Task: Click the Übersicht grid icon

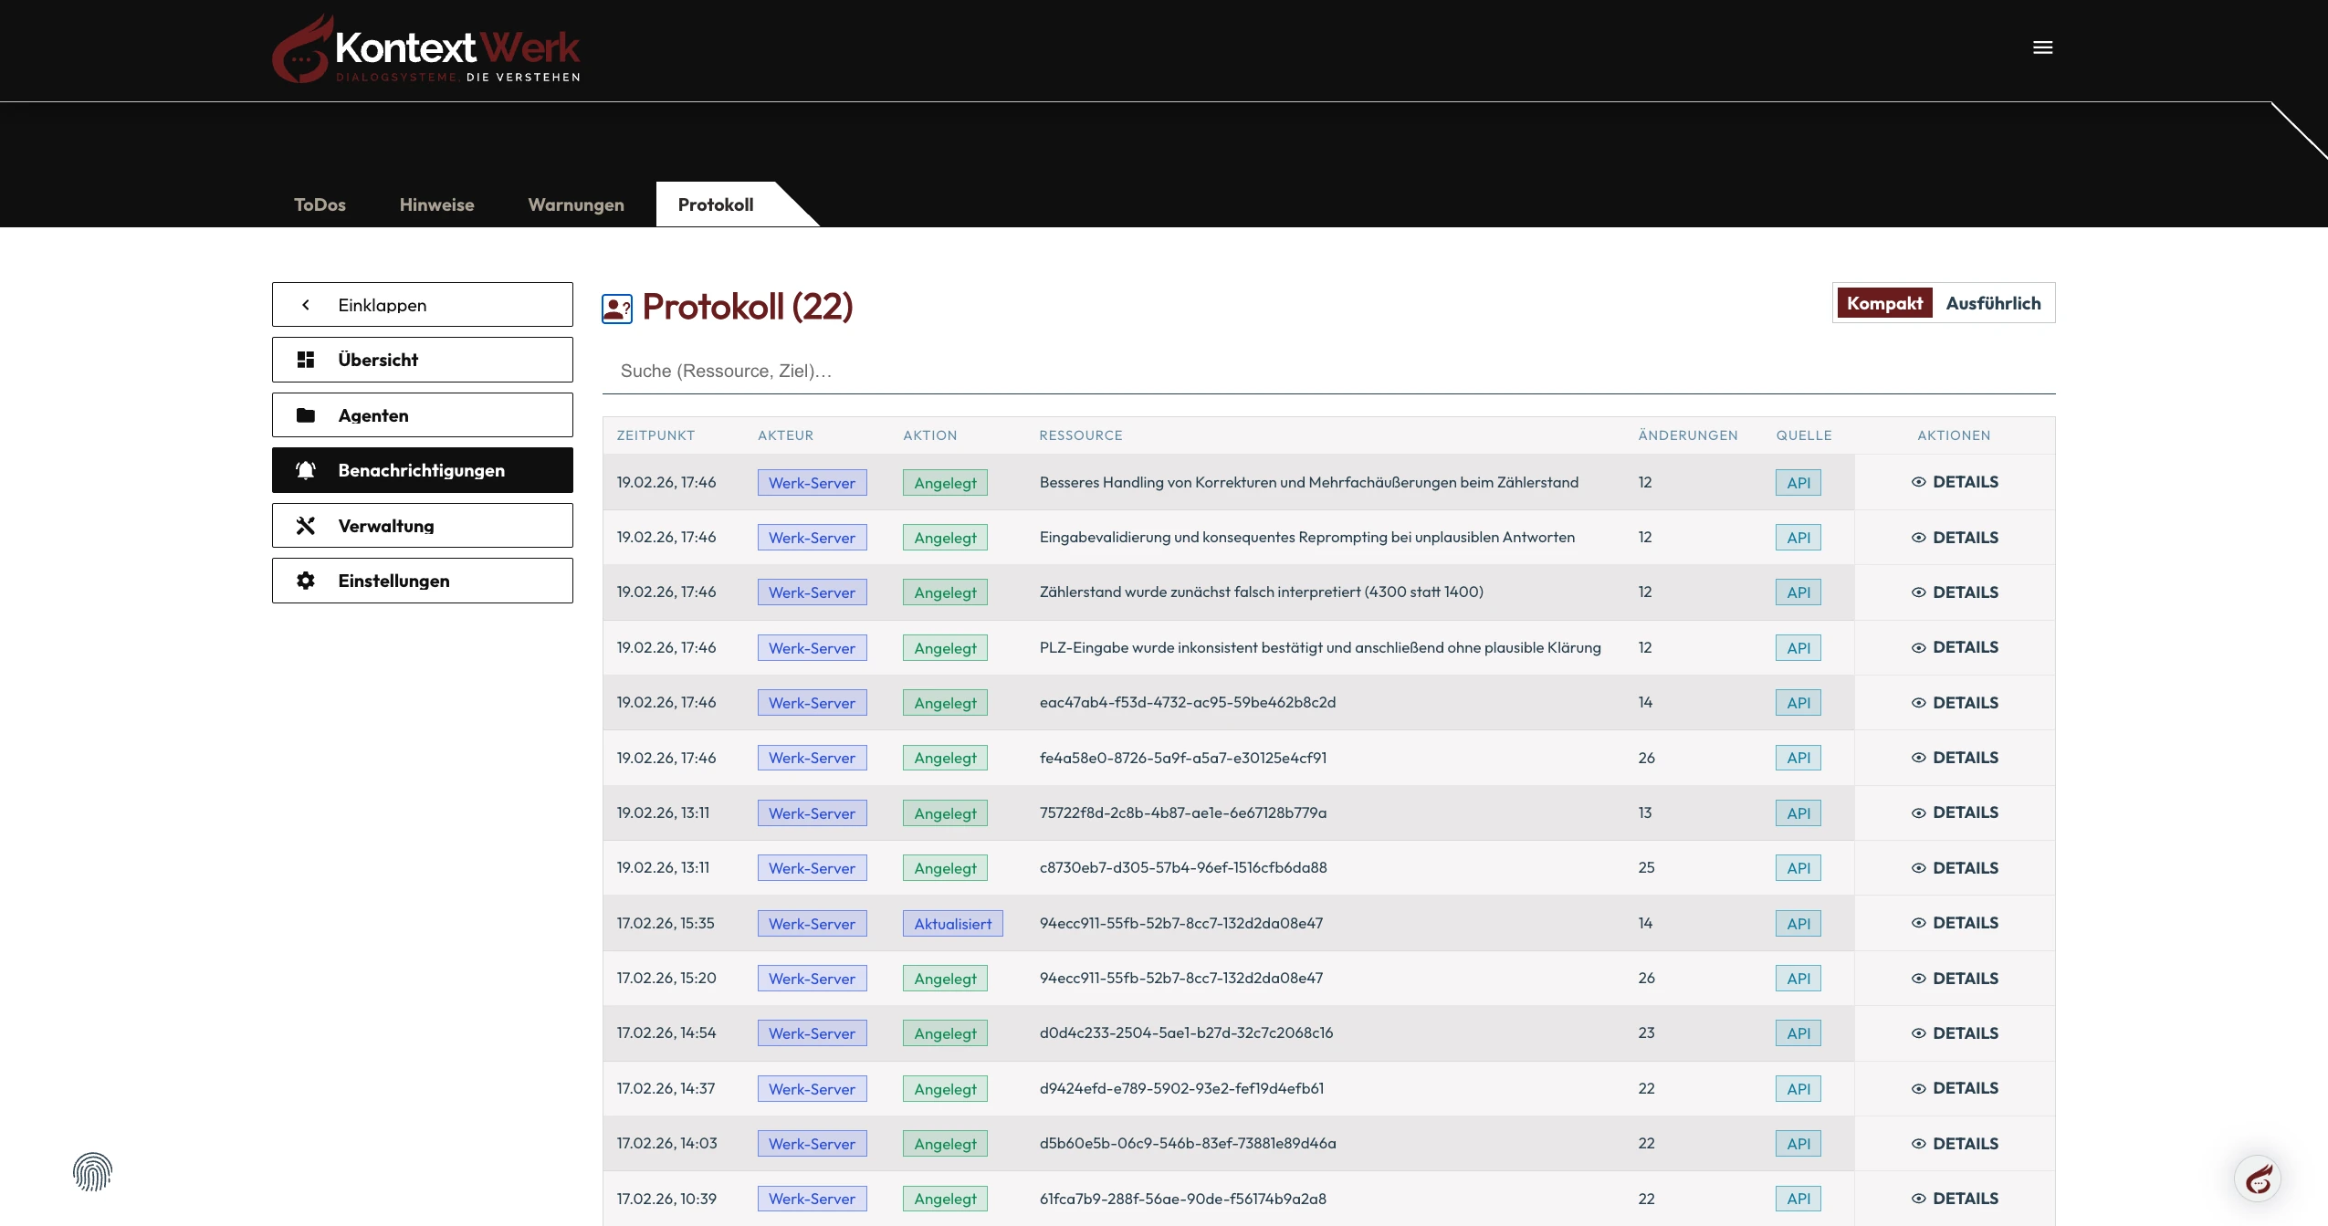Action: [x=307, y=359]
